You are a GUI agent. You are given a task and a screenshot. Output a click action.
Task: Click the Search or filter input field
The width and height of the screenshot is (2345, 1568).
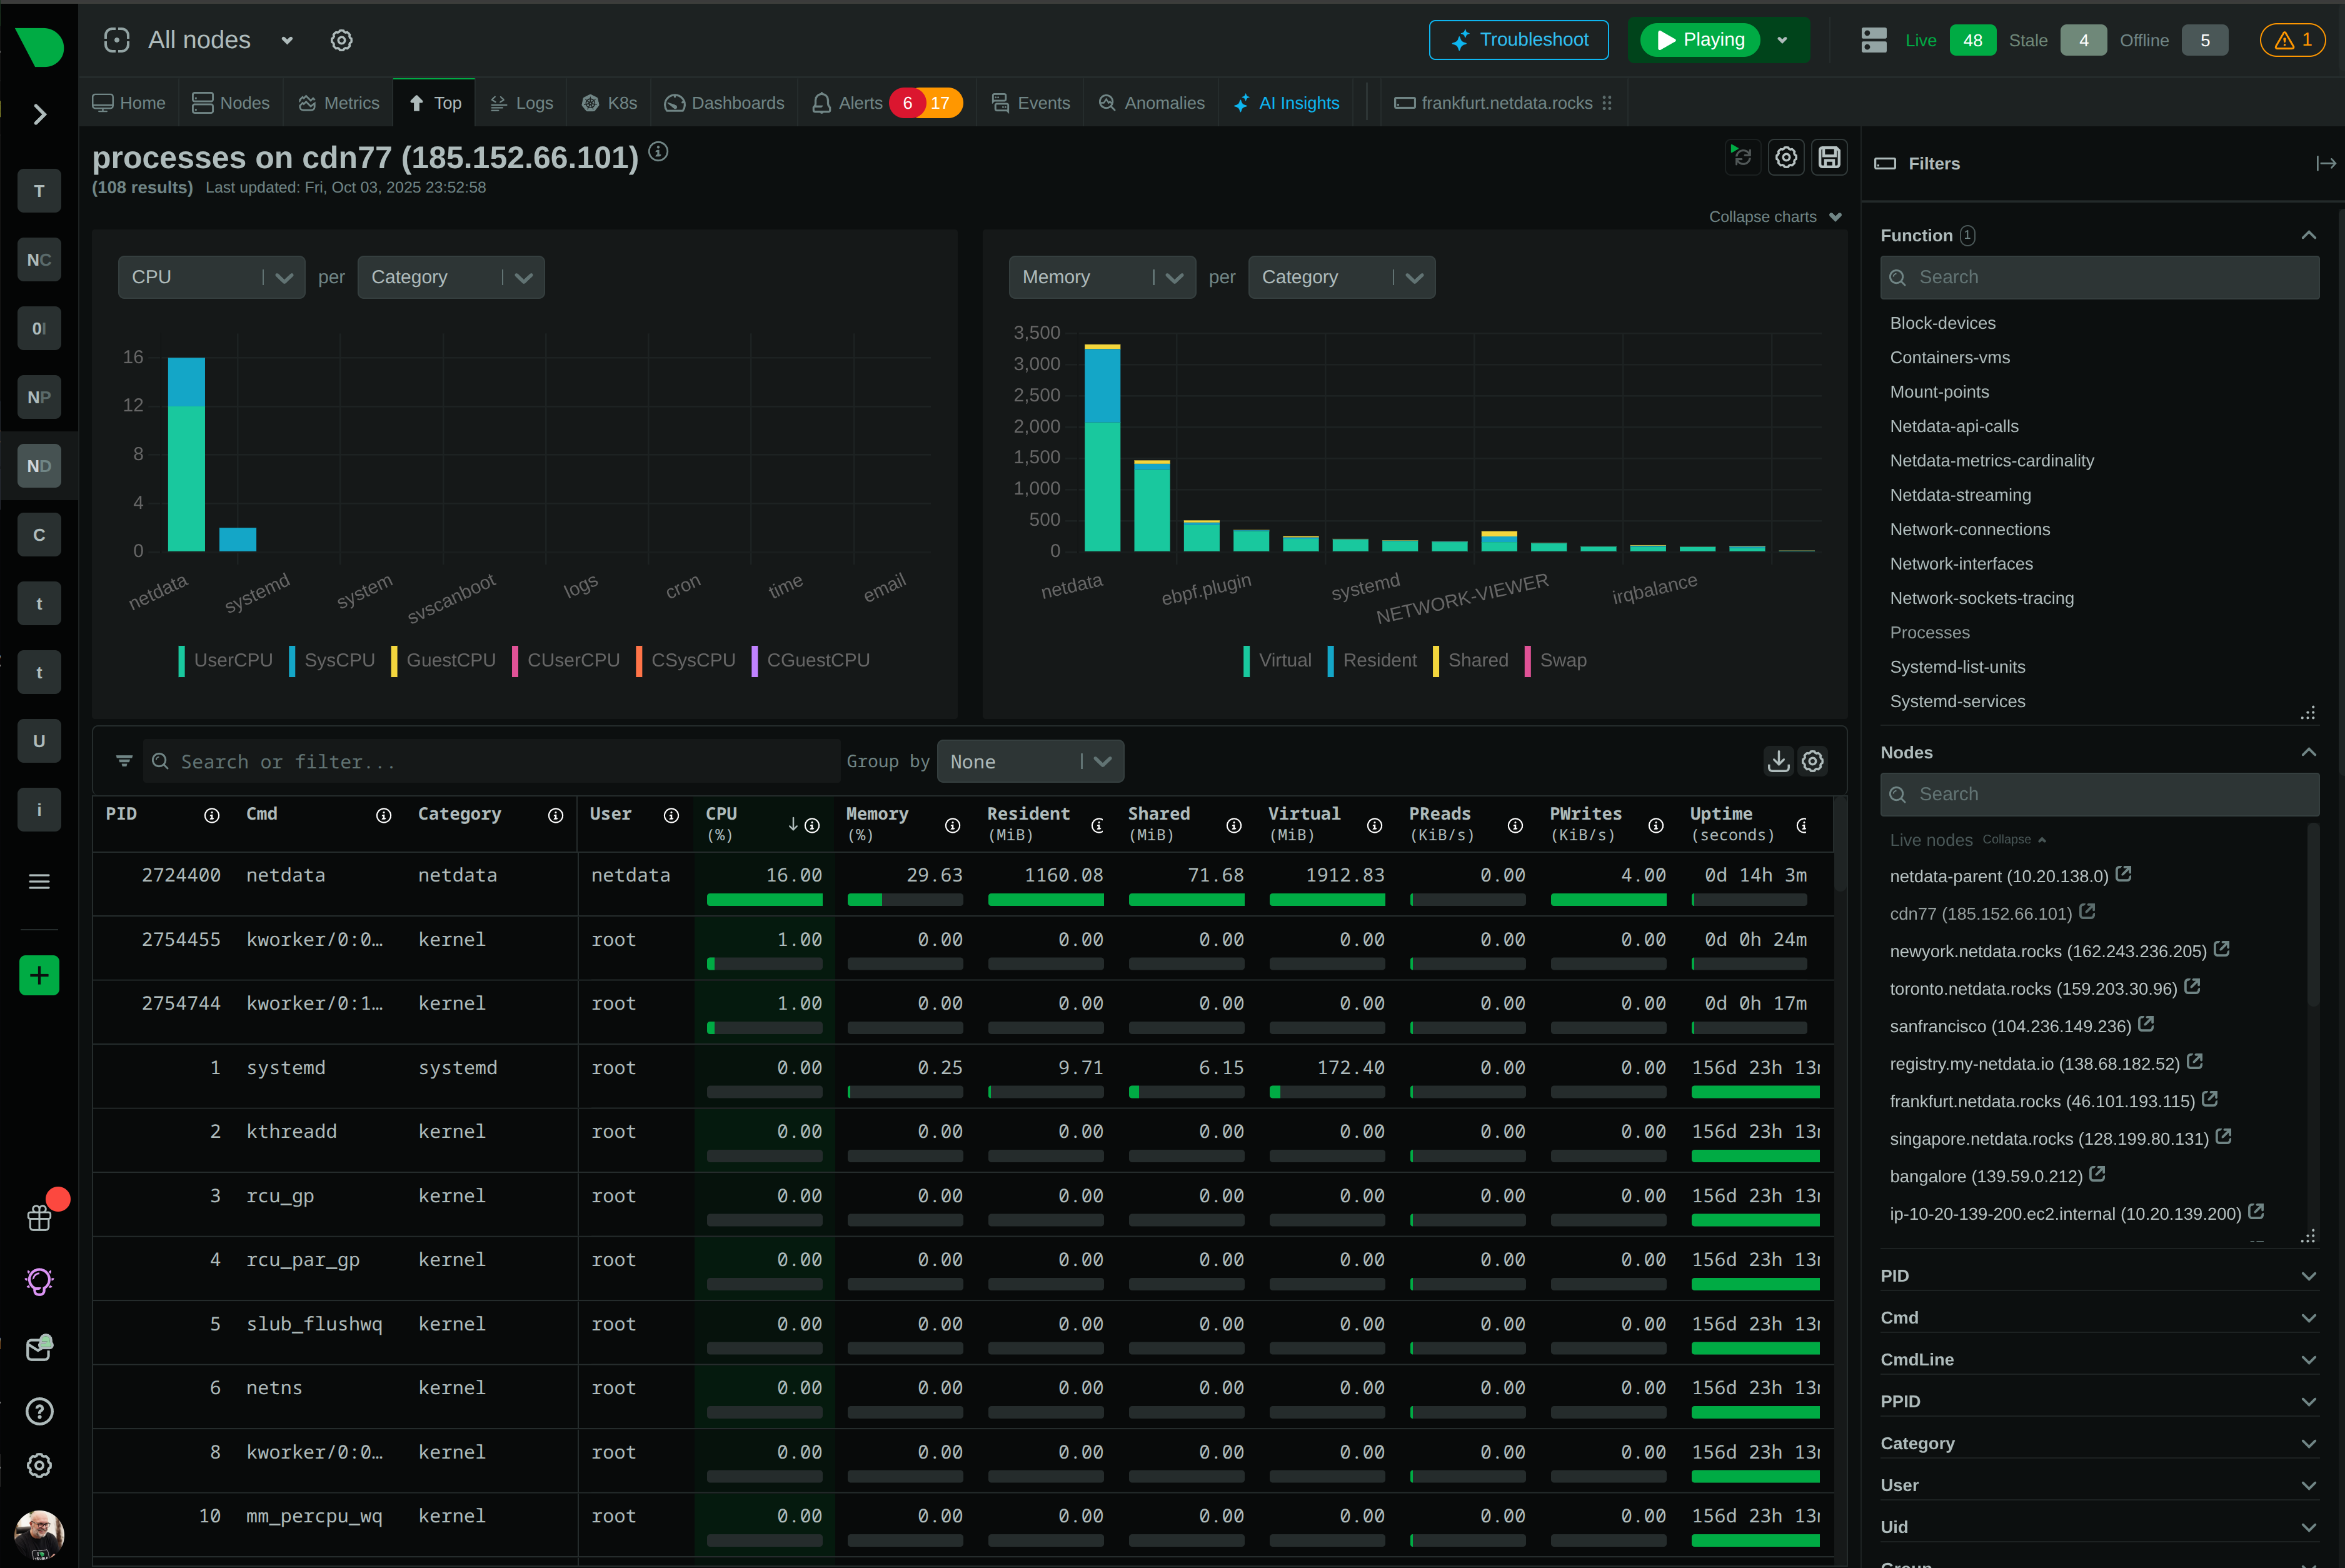(x=490, y=761)
